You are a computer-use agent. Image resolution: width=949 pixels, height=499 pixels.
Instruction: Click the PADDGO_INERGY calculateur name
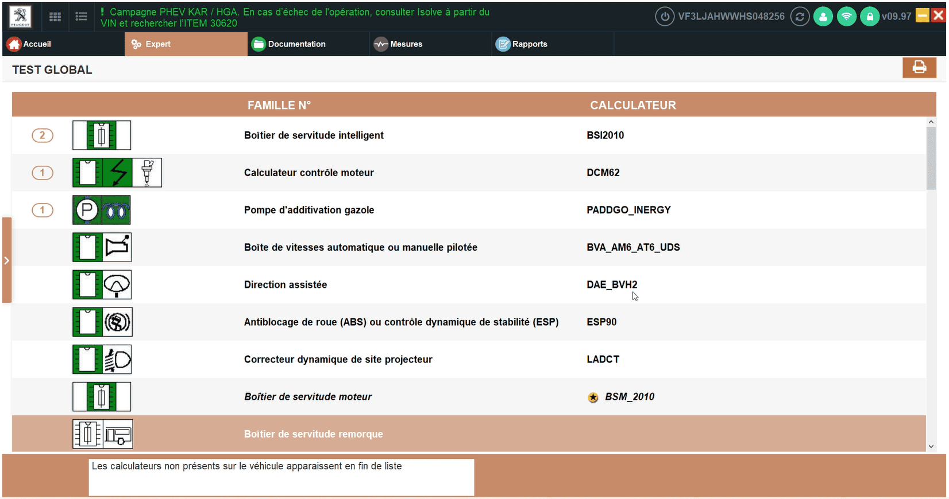tap(629, 210)
